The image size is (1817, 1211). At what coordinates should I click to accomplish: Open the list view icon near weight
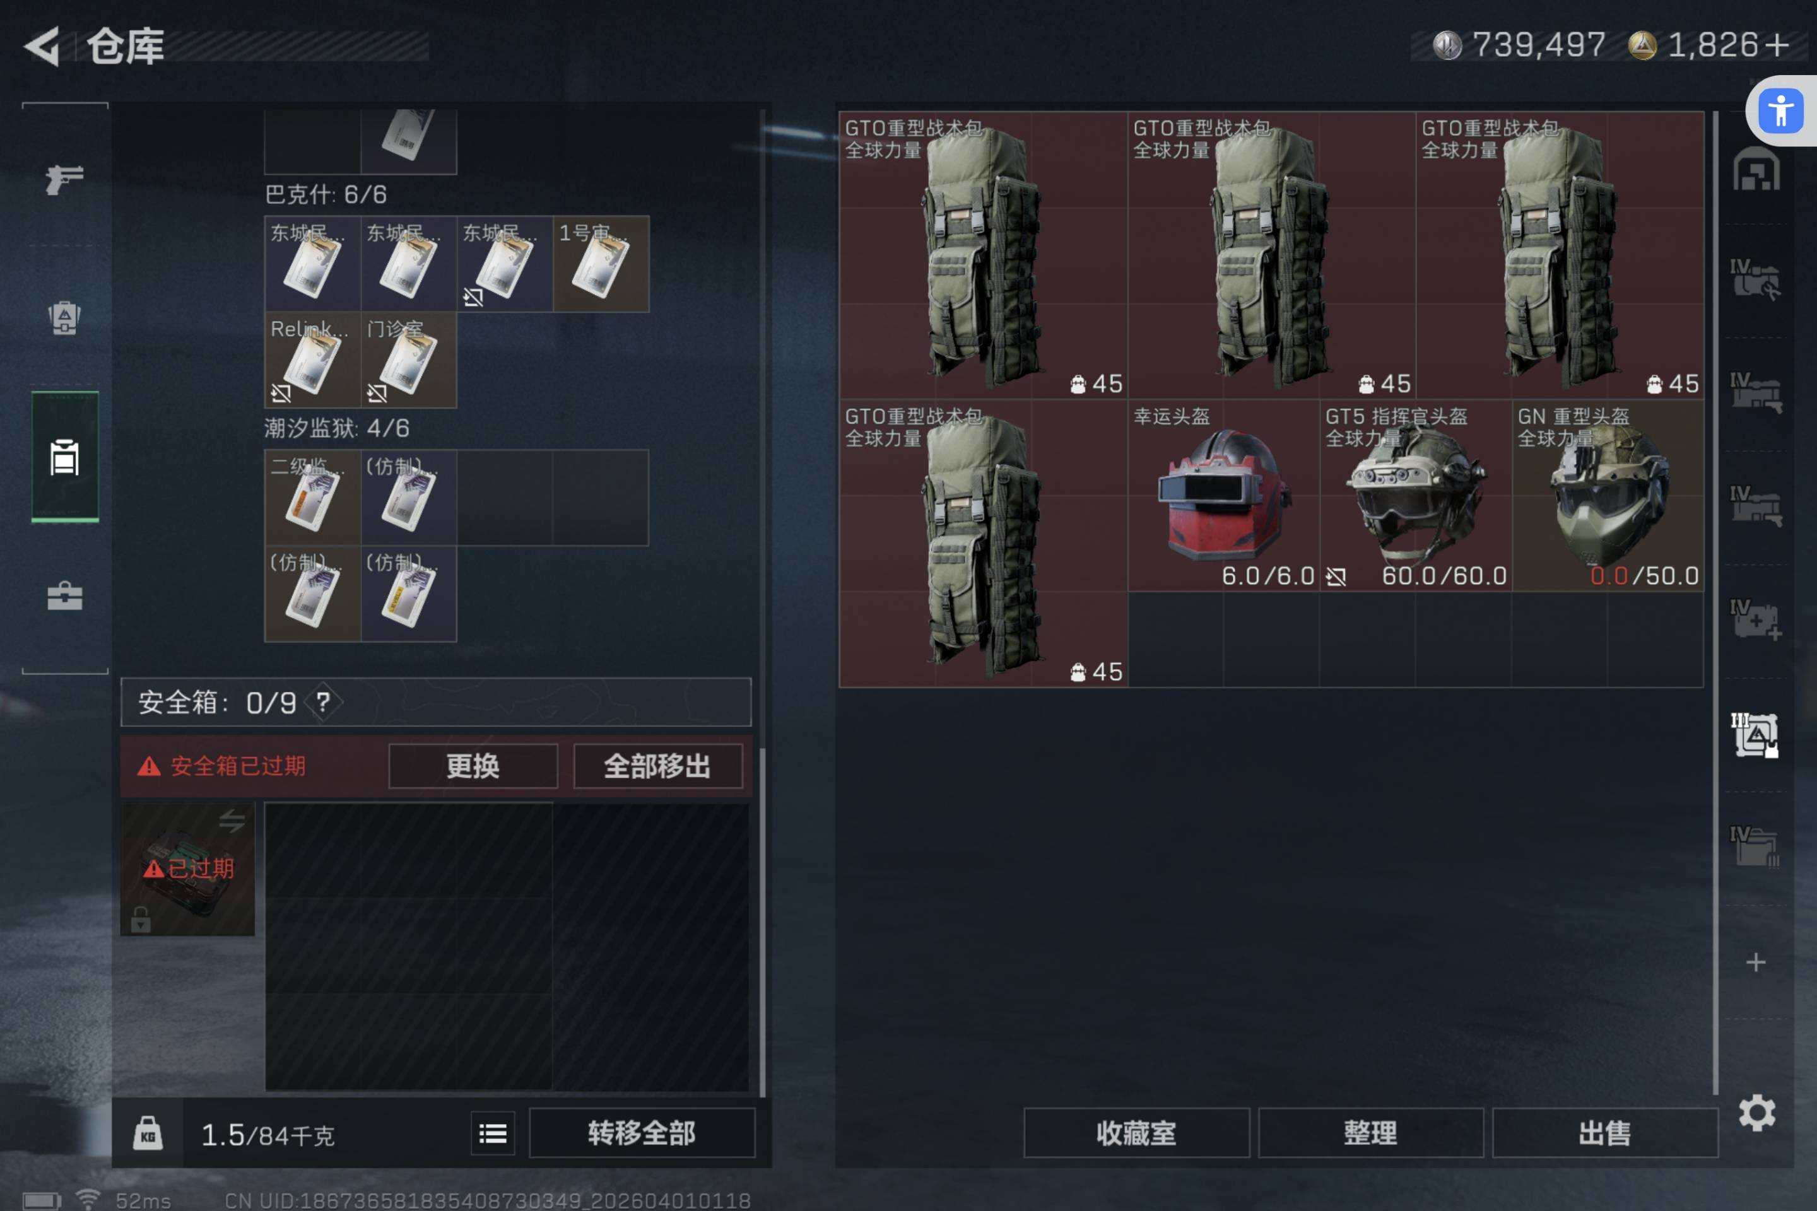click(x=493, y=1133)
